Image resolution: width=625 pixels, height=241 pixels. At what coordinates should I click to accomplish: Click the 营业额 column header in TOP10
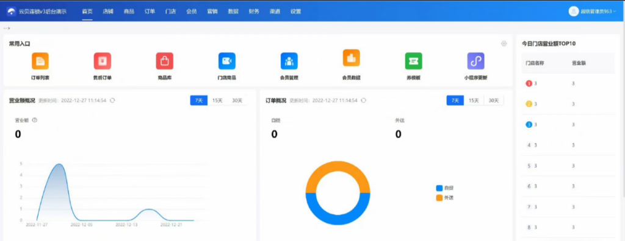coord(579,63)
